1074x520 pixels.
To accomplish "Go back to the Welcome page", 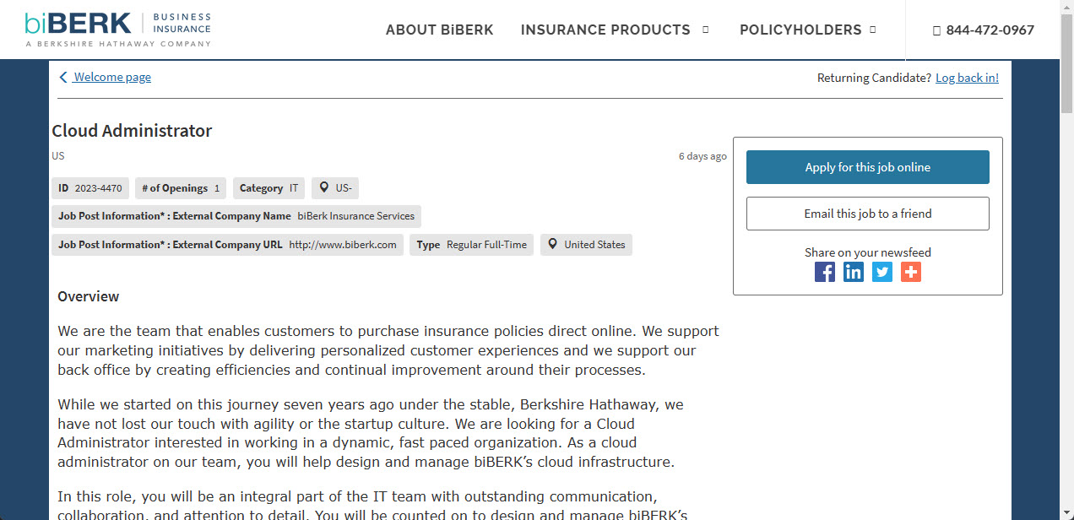I will 112,78.
